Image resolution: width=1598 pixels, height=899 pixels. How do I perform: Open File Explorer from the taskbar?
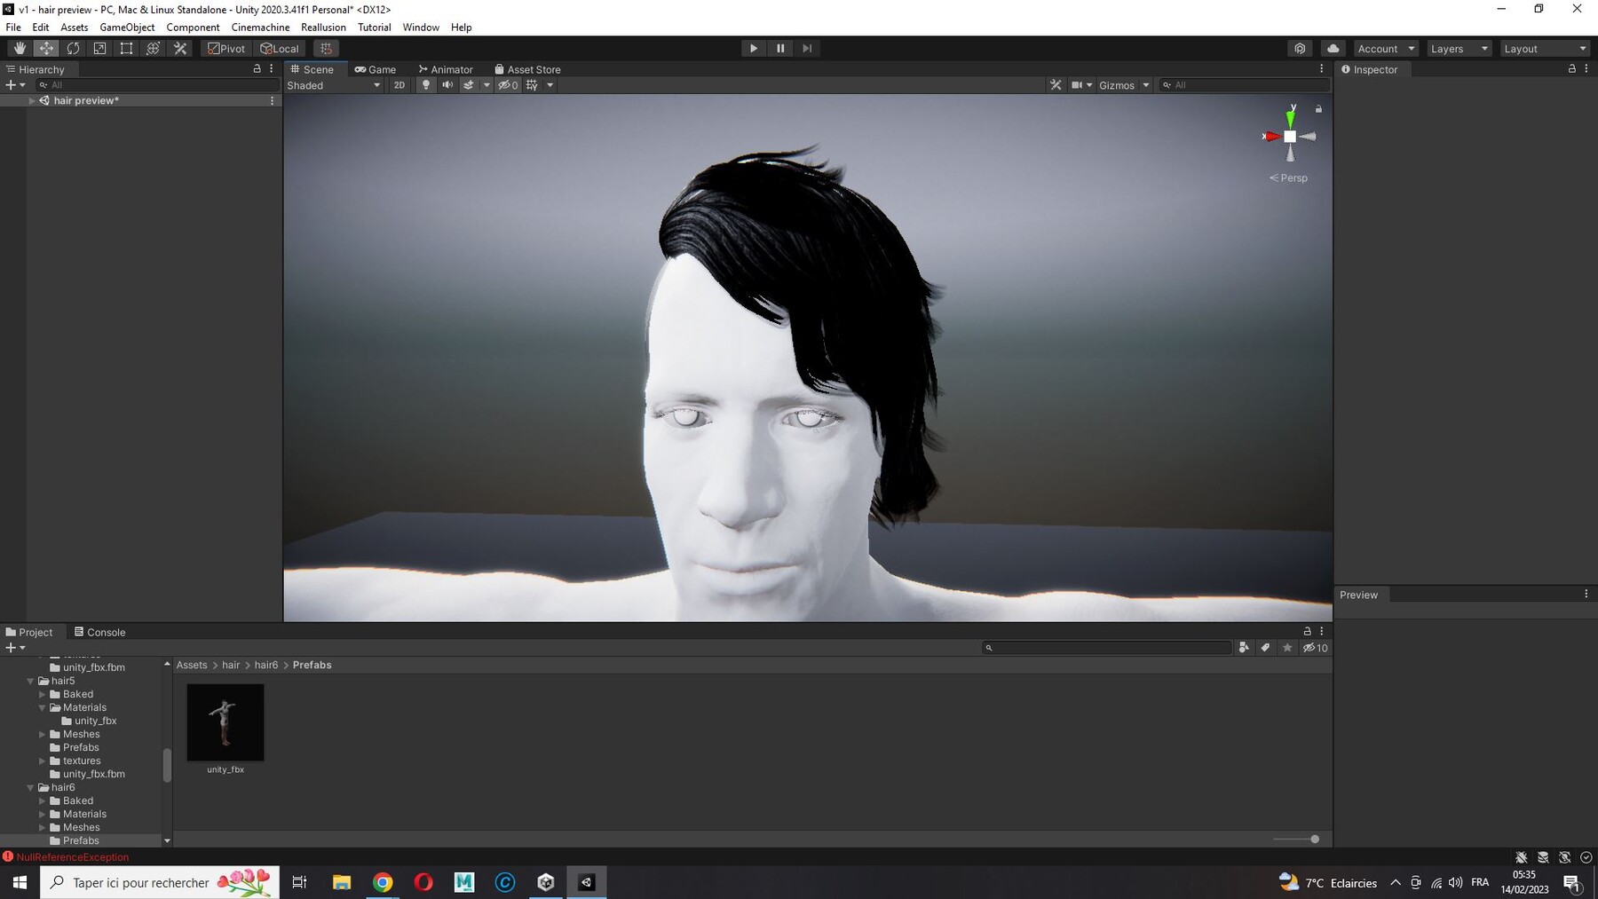[x=342, y=882]
